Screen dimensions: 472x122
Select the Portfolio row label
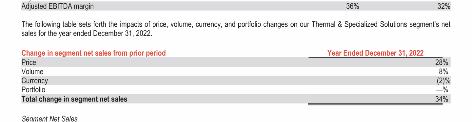(33, 89)
